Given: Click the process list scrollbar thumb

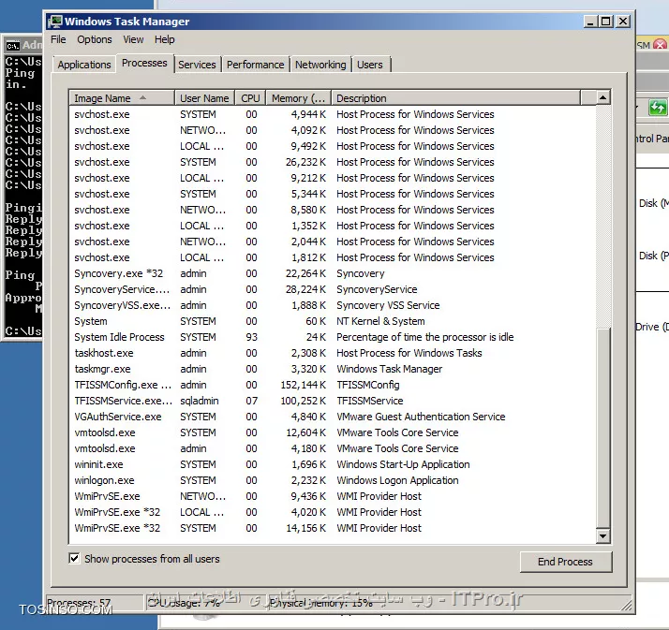Looking at the screenshot, I should point(602,428).
